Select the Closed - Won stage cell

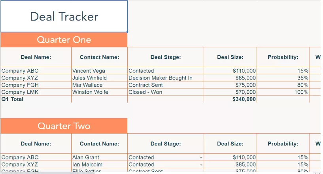point(166,92)
